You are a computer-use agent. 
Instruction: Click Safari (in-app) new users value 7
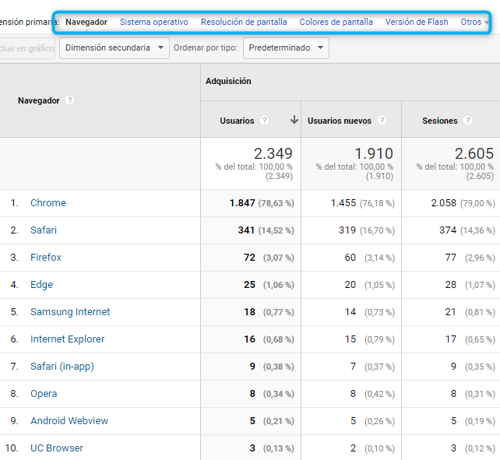pyautogui.click(x=353, y=367)
